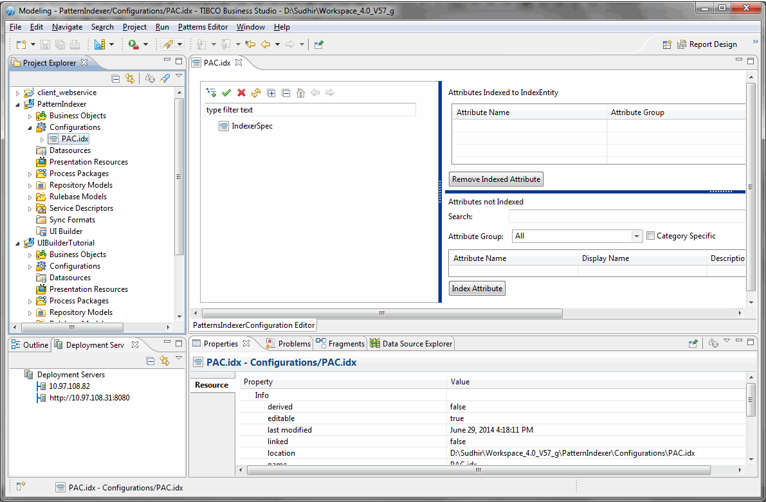Click pin icon in Properties view toolbar

693,344
